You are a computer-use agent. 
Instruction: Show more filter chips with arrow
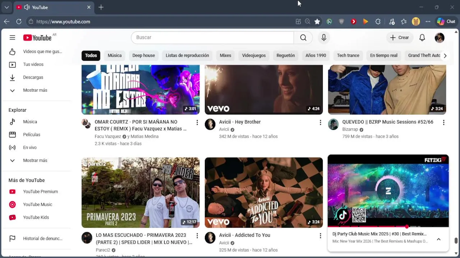[x=445, y=56]
